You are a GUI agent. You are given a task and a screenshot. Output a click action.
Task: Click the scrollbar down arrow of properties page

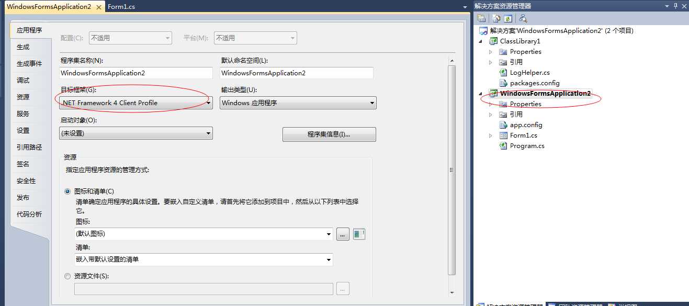(x=452, y=293)
